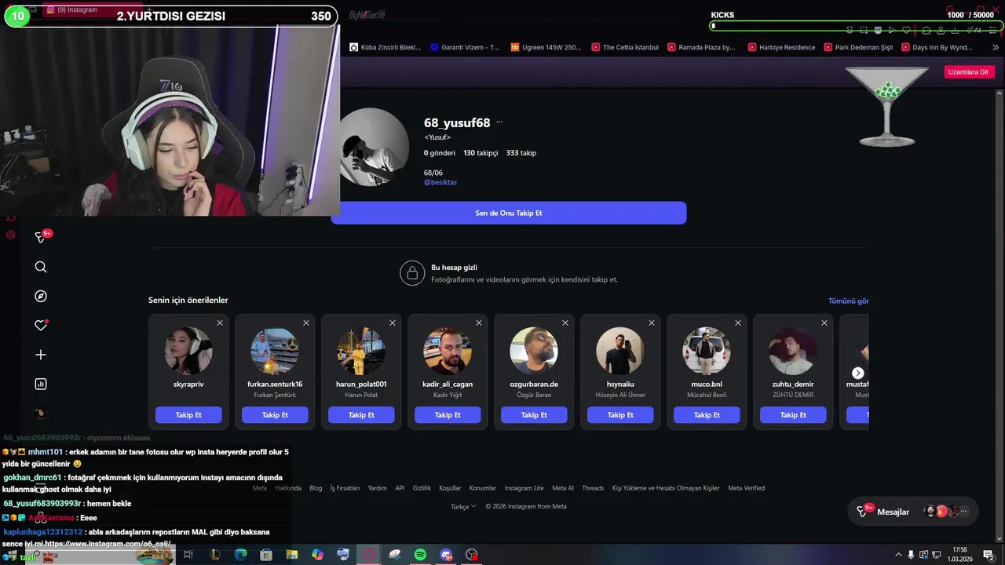Dismiss the muco.bnl suggestion card
This screenshot has height=565, width=1005.
[738, 323]
